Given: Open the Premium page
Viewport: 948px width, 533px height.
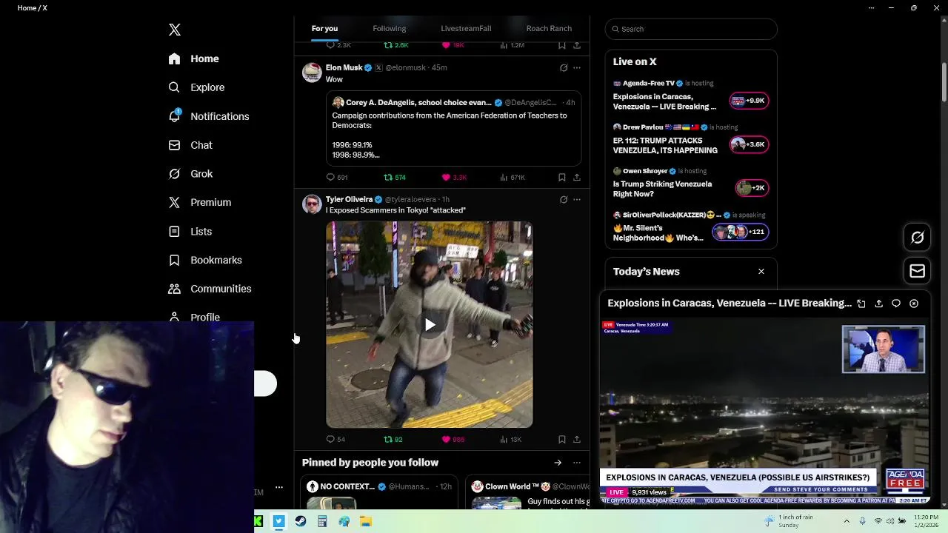Looking at the screenshot, I should tap(200, 202).
